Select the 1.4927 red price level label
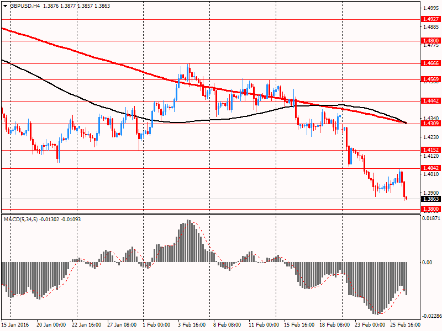Image resolution: width=442 pixels, height=331 pixels. click(430, 19)
